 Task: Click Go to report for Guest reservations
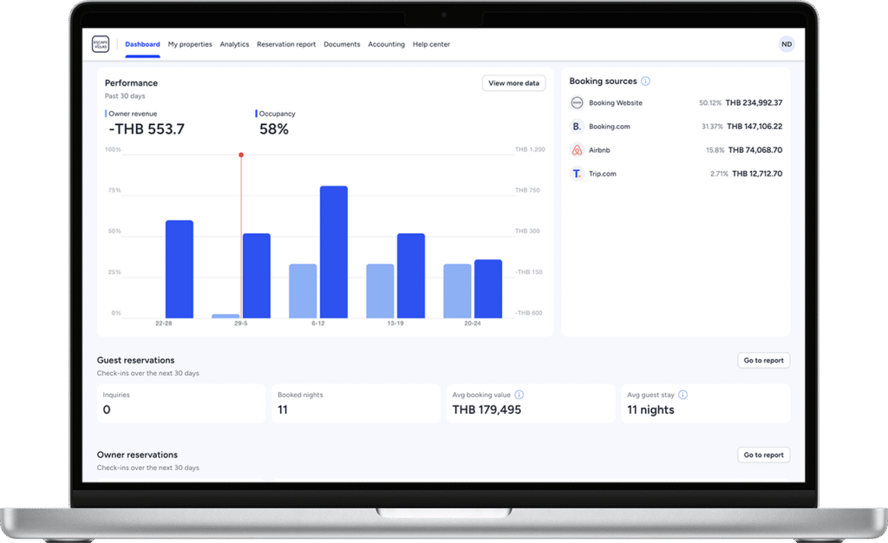763,360
